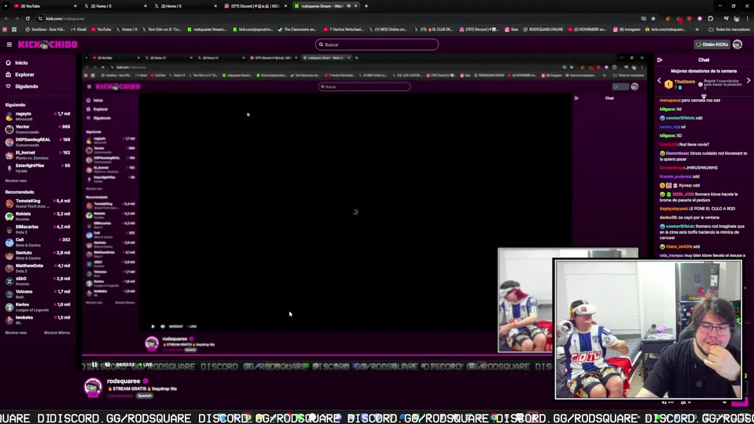Open the Gmail bookmark
The image size is (754, 424).
coord(79,29)
